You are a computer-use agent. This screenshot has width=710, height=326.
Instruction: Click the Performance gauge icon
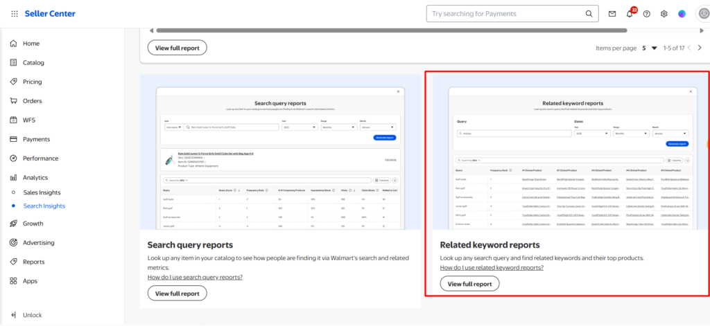point(14,159)
